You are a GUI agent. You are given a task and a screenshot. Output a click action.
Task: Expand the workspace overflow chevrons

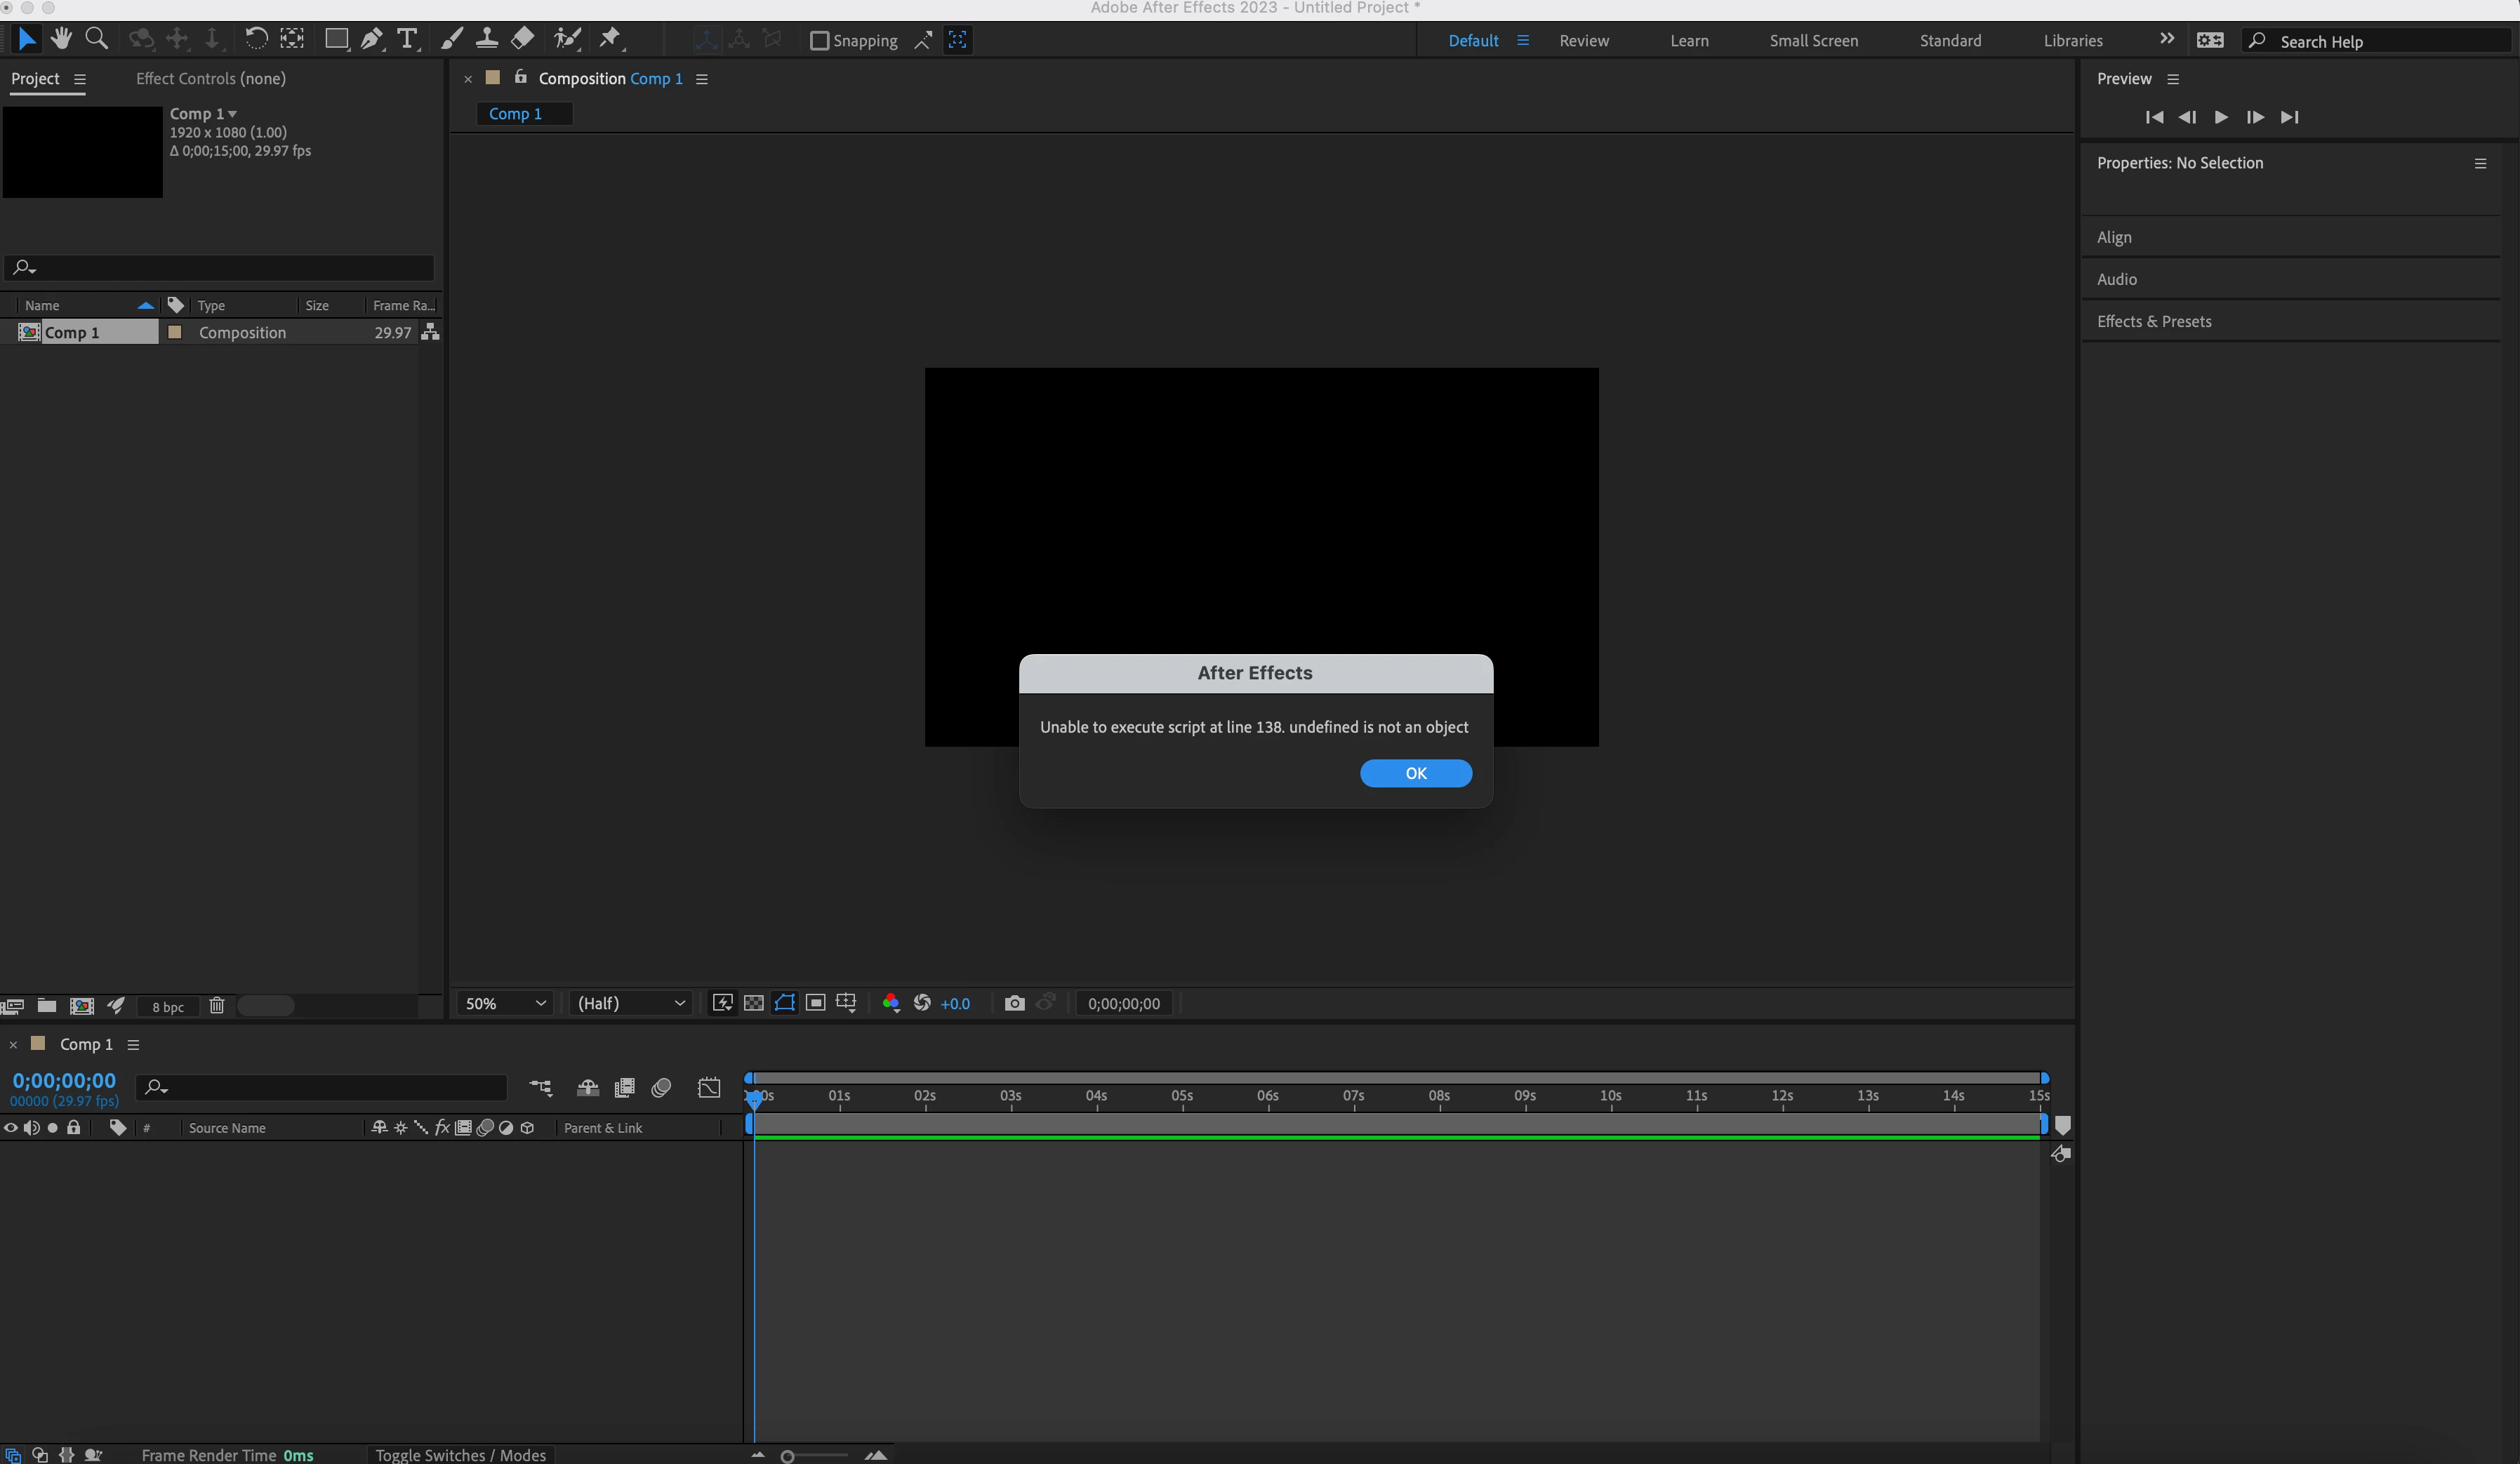2166,39
